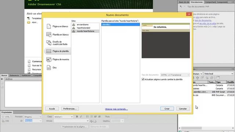Choose Página de muestra category
Screen dimensions: 235x132
click(57, 59)
